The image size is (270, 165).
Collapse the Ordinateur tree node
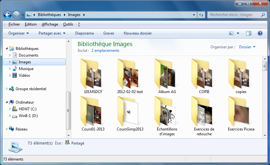click(7, 102)
